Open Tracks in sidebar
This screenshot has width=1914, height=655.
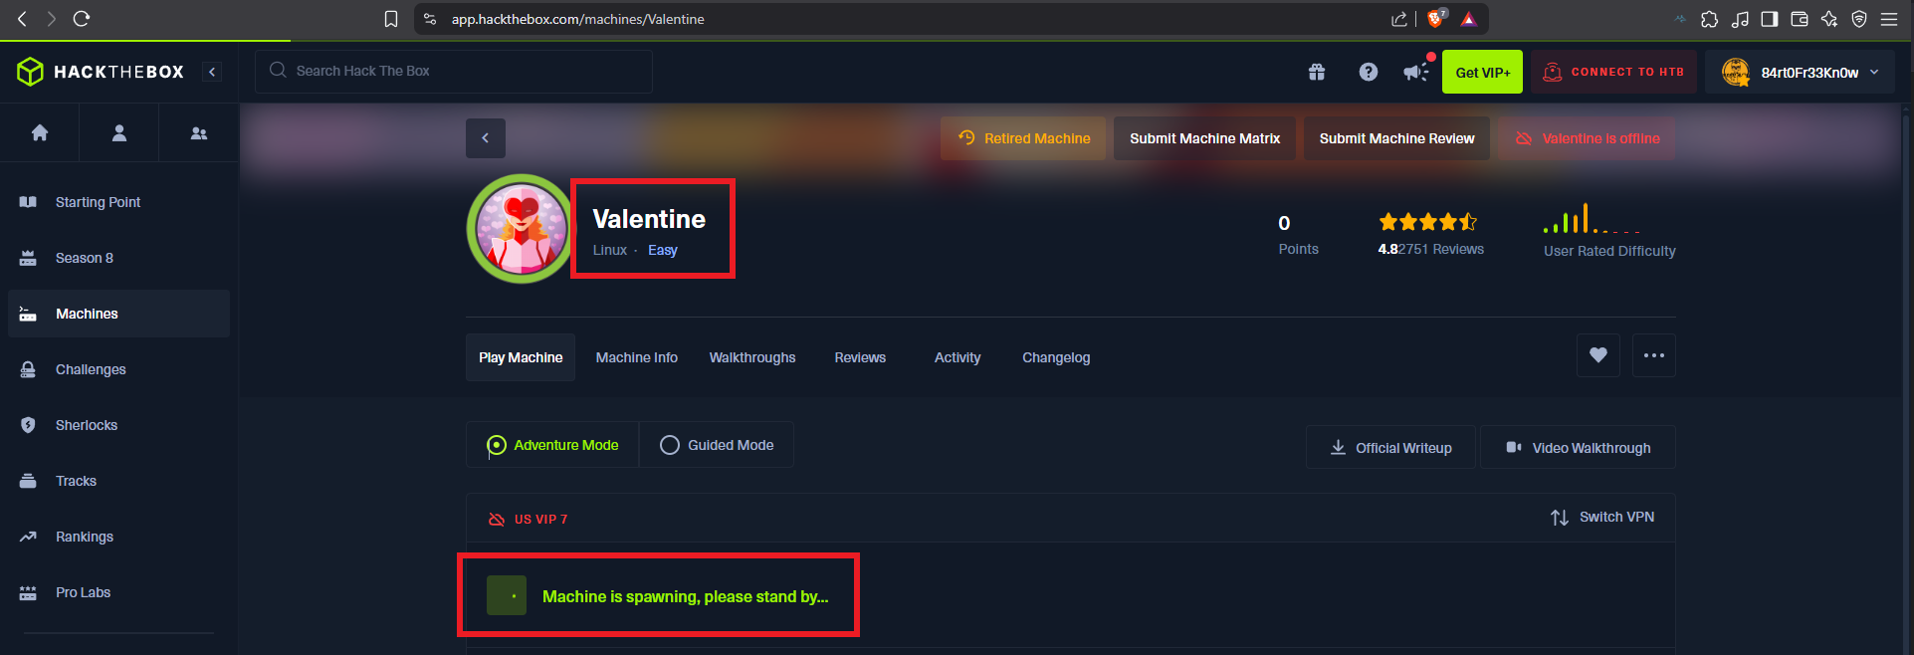click(x=118, y=481)
